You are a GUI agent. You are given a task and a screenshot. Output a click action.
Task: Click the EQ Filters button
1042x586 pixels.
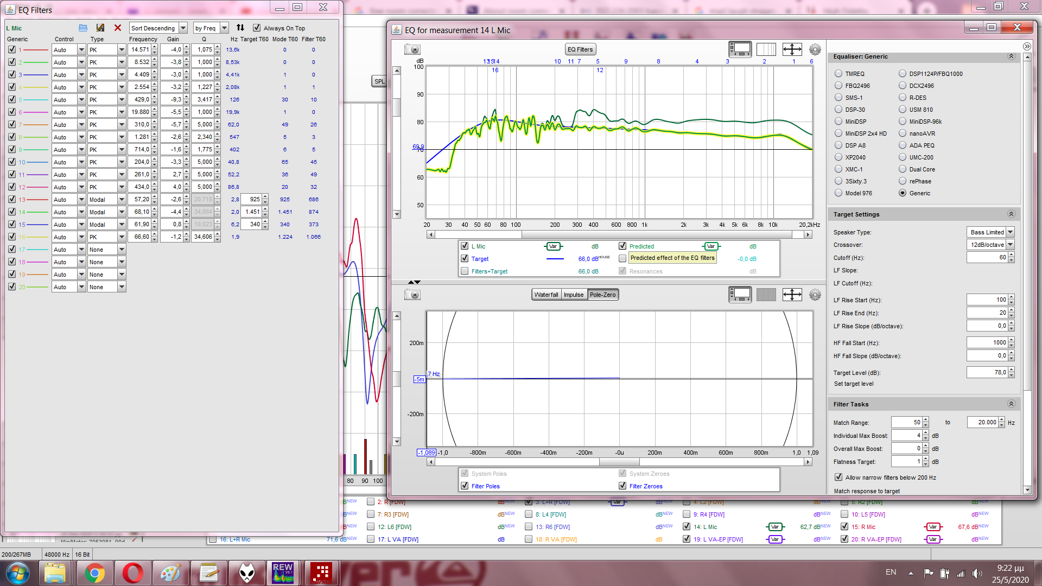[580, 49]
